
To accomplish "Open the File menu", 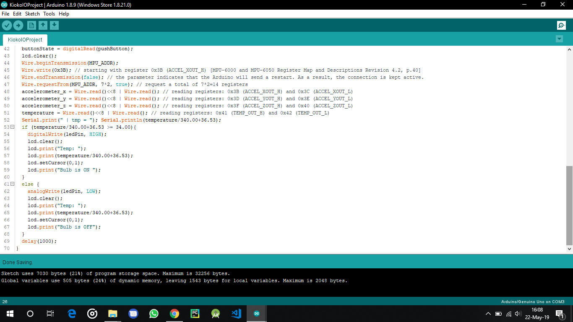I will click(x=5, y=14).
